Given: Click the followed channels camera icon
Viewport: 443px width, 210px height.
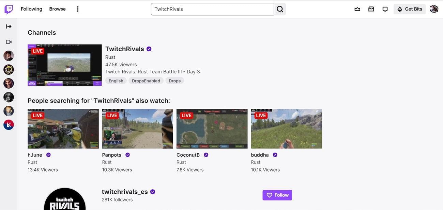Looking at the screenshot, I should 9,42.
